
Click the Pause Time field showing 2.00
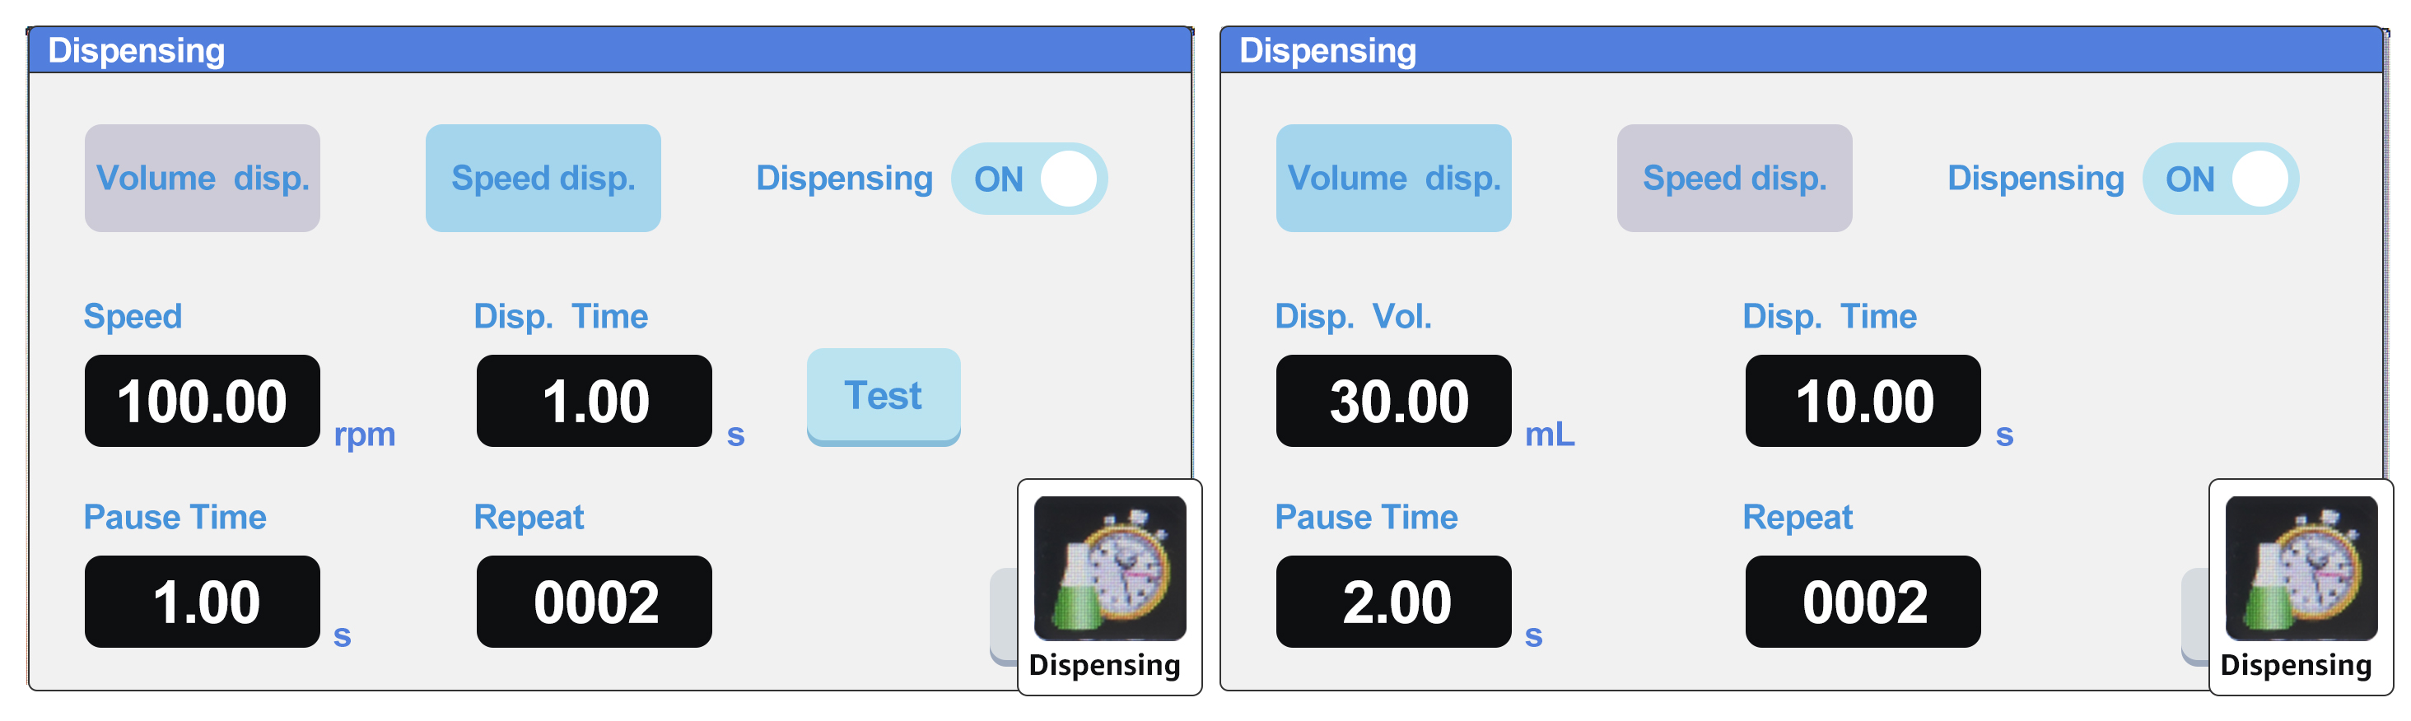click(x=1392, y=602)
